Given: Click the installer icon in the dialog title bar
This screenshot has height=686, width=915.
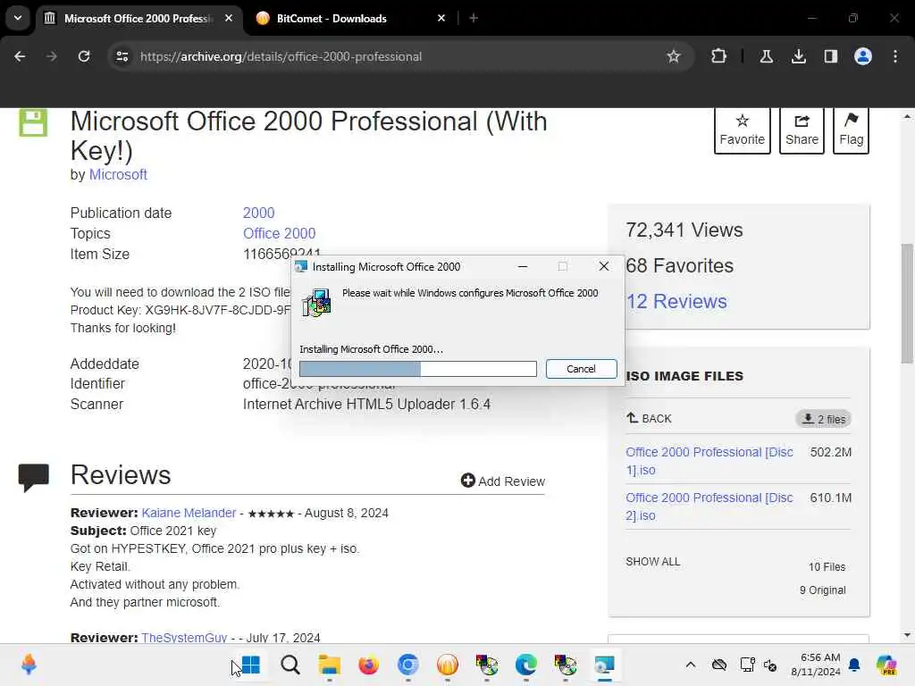Looking at the screenshot, I should 301,266.
